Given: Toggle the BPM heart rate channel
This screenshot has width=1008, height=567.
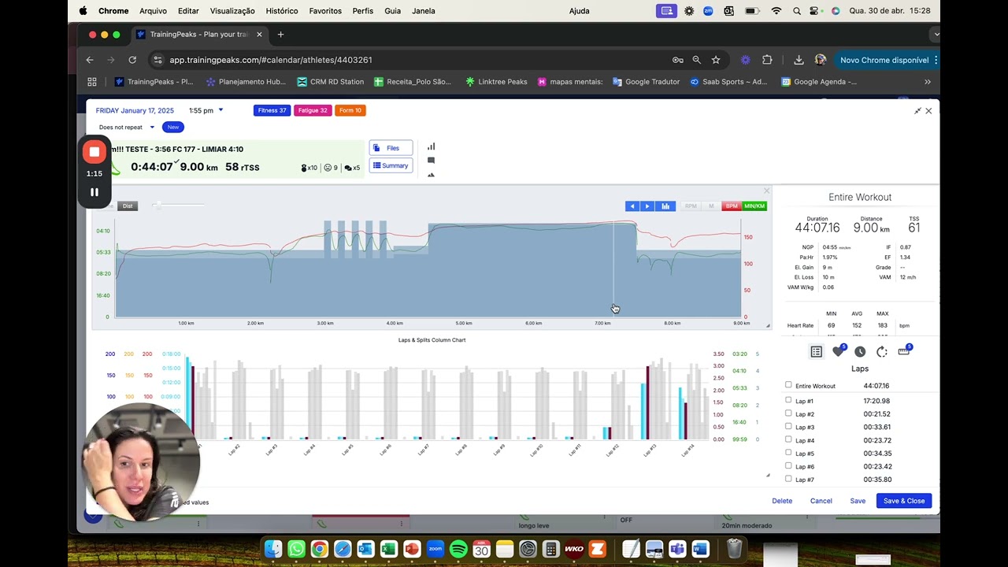Looking at the screenshot, I should pyautogui.click(x=732, y=206).
